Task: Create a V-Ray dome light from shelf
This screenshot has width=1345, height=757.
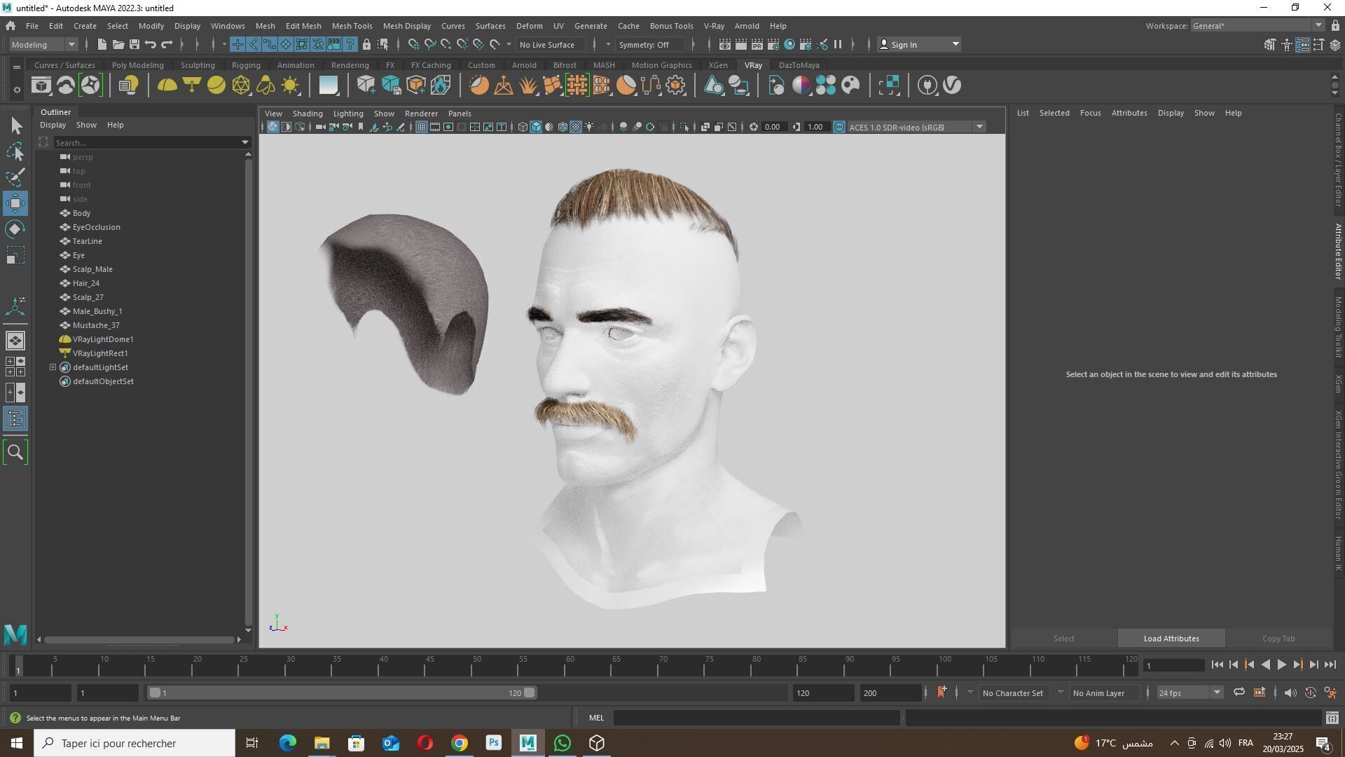Action: pos(167,86)
